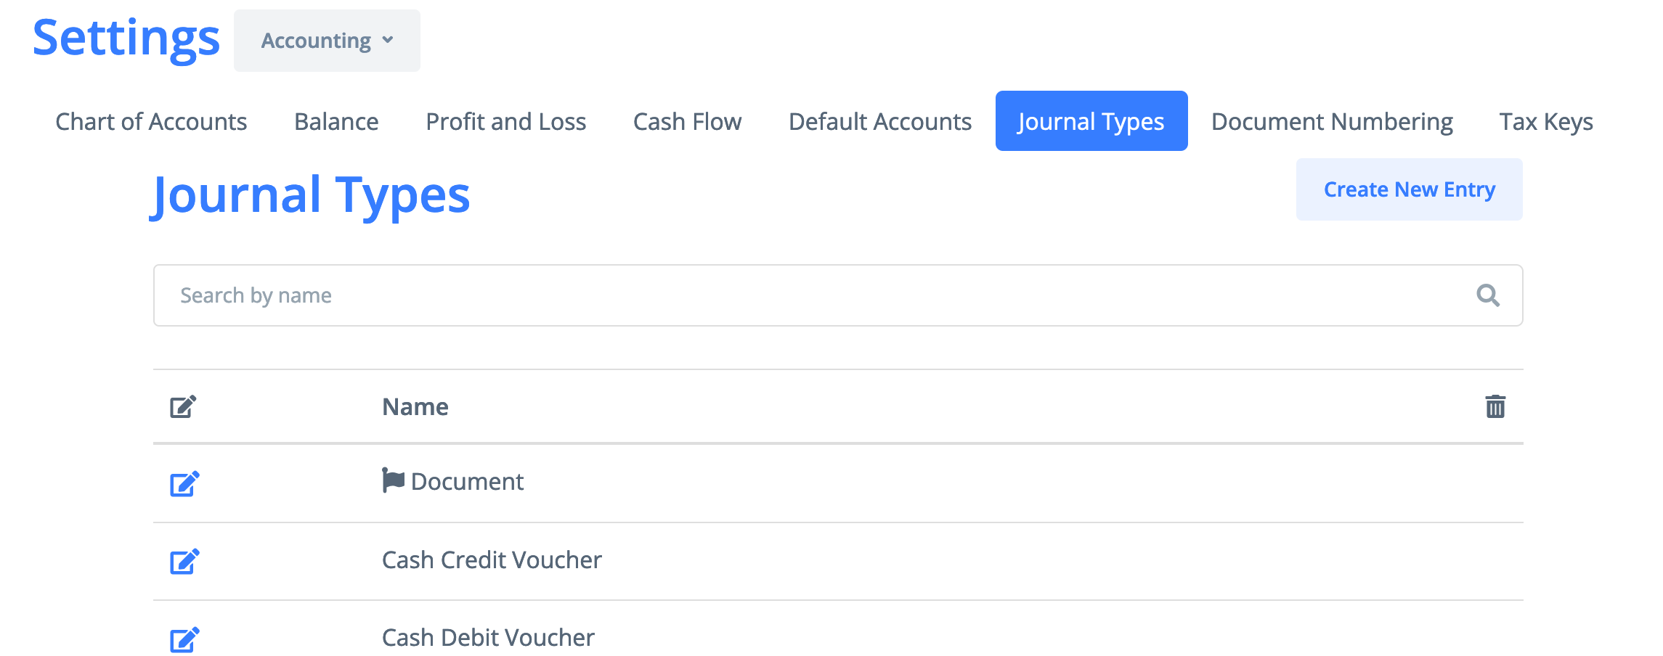Select the Cash Flow tab
This screenshot has width=1663, height=656.
687,121
